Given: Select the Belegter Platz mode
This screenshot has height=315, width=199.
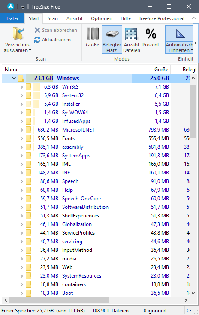Looking at the screenshot, I should point(112,40).
